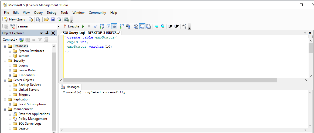Open the Debug menu
Viewport: 314px width, 133px height.
pos(52,13)
